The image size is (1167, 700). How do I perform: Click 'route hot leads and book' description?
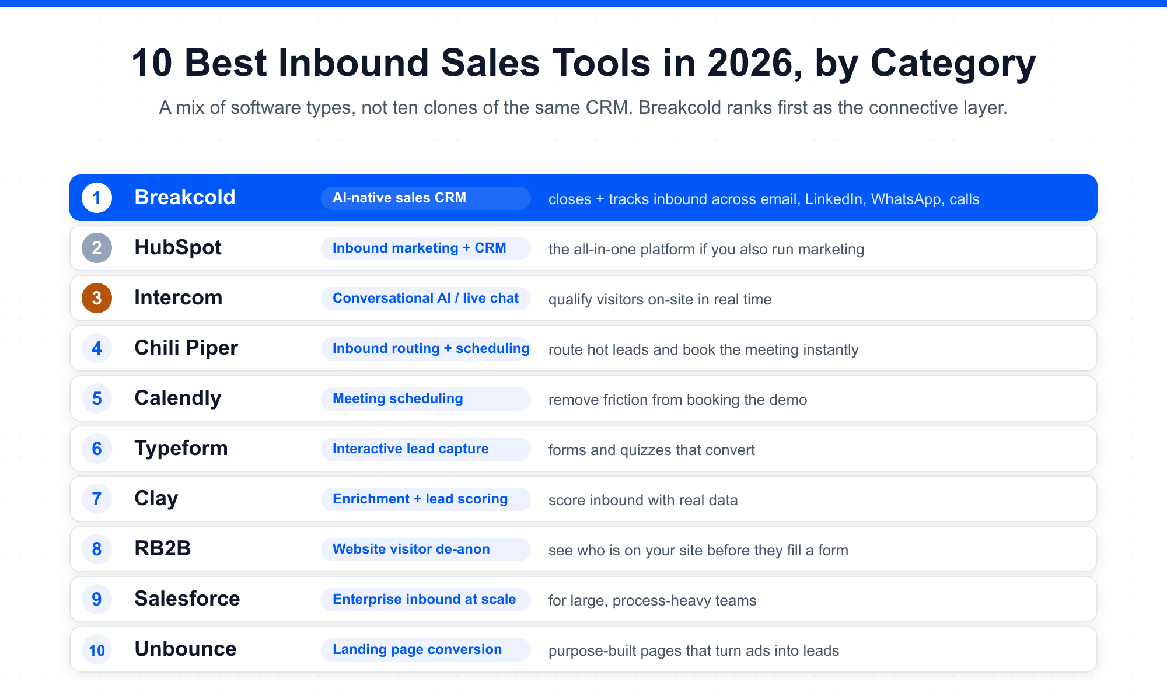(704, 350)
